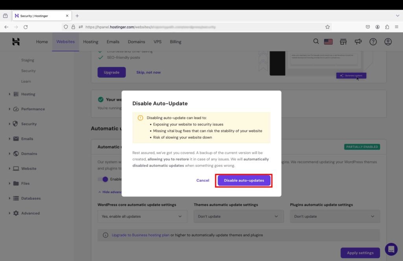The width and height of the screenshot is (403, 261).
Task: Select the Websites nav tab
Action: [x=66, y=42]
